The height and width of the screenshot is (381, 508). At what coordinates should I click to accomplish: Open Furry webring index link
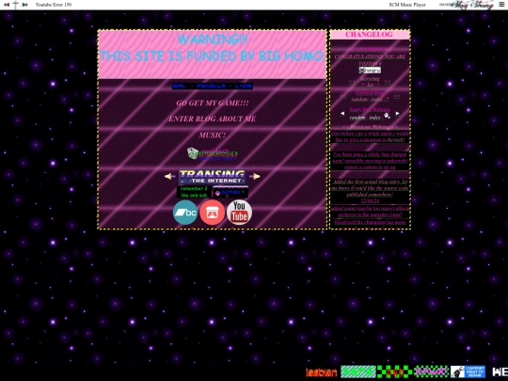(374, 118)
